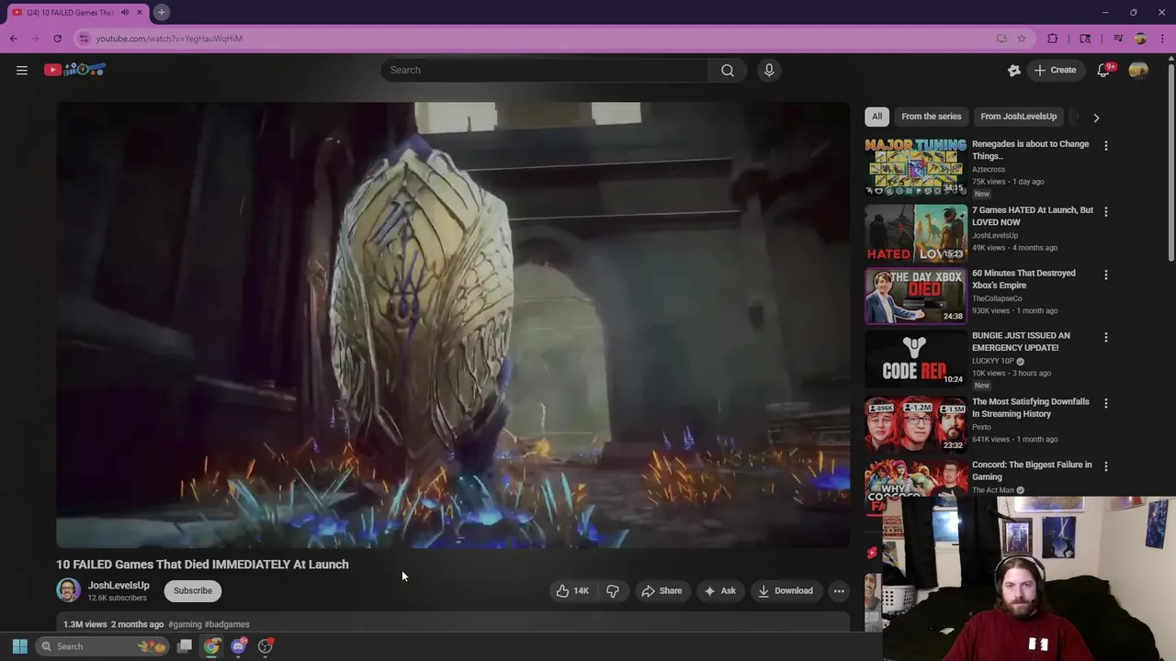Open the Code Red Bungie video thumbnail

[x=915, y=358]
